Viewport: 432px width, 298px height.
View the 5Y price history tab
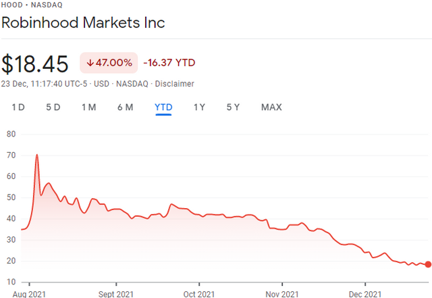[233, 107]
